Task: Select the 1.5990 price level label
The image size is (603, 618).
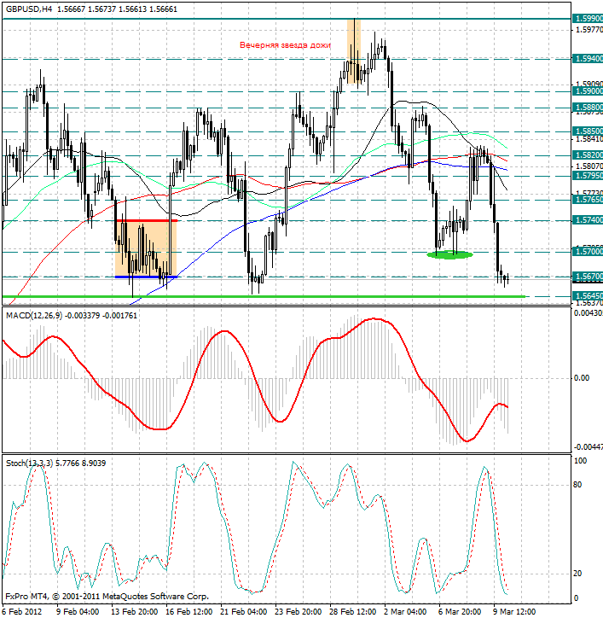Action: [x=588, y=19]
